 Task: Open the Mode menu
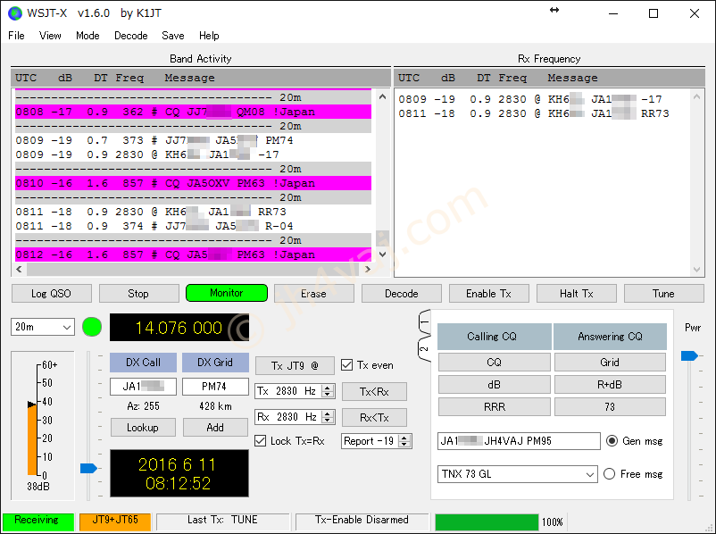pyautogui.click(x=87, y=36)
